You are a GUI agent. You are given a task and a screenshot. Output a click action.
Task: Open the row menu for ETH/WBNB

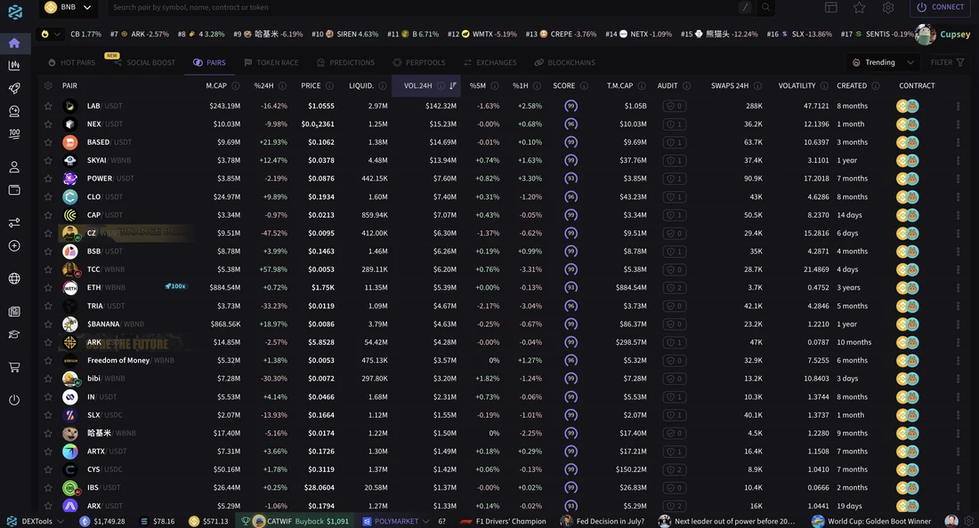coord(958,287)
